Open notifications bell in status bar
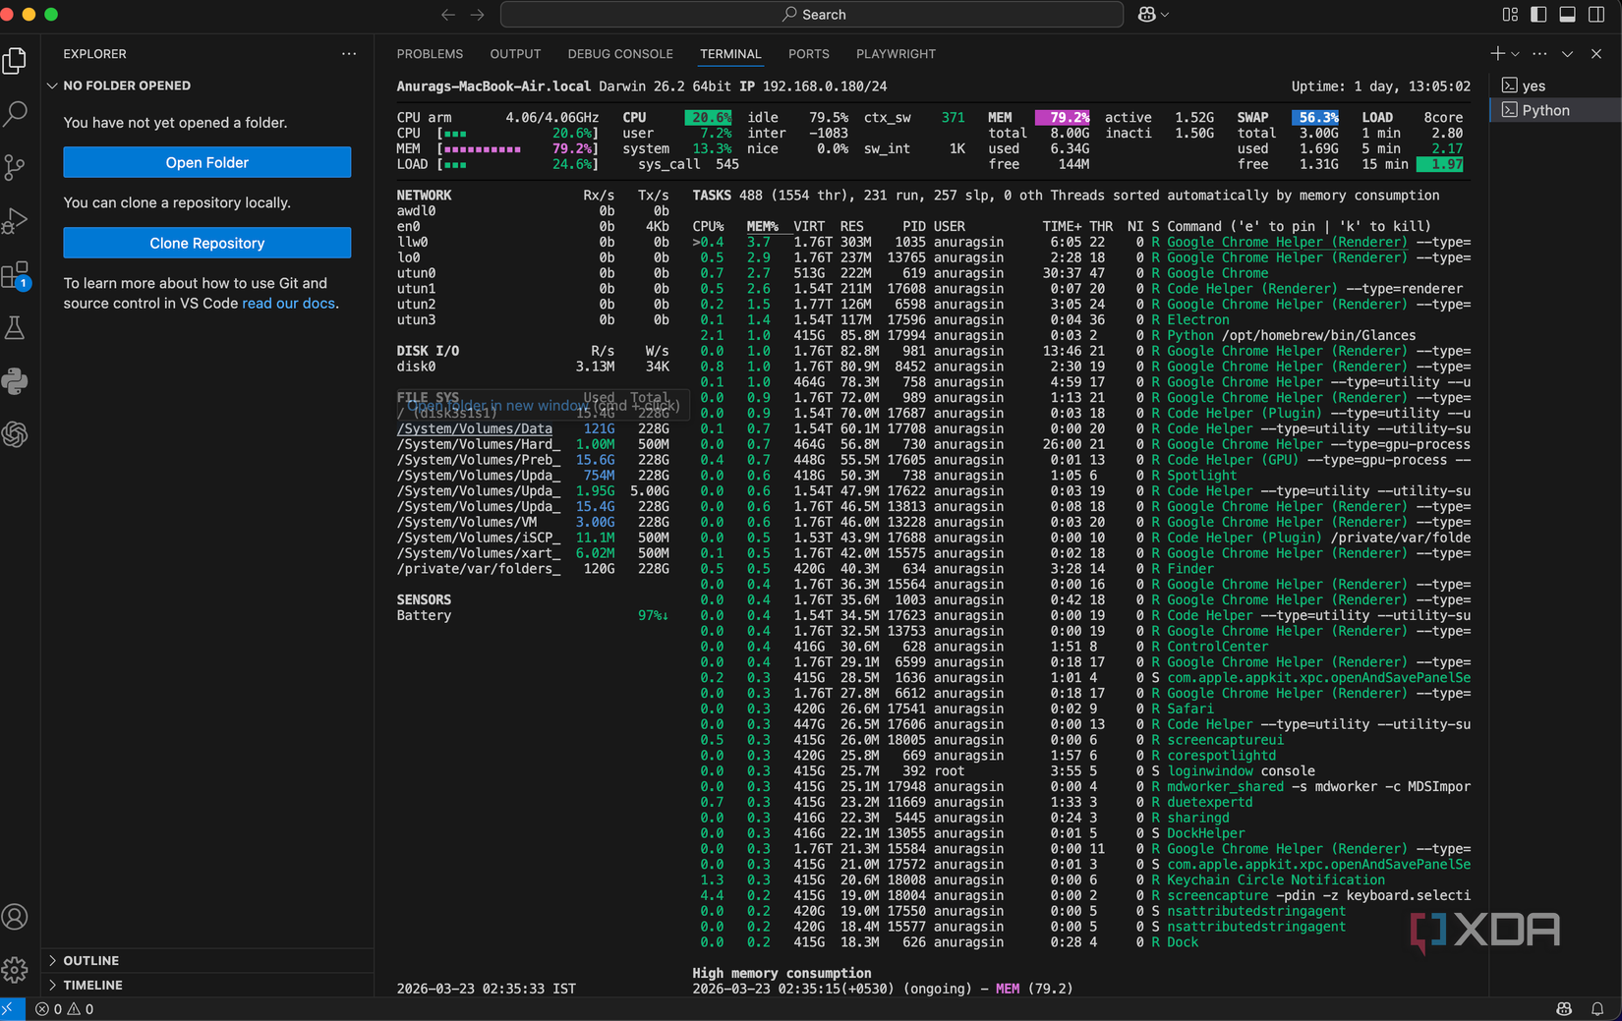This screenshot has height=1021, width=1622. point(1597,1009)
